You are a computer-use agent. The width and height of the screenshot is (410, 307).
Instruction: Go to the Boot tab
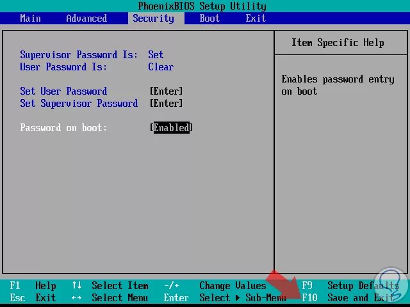[209, 19]
